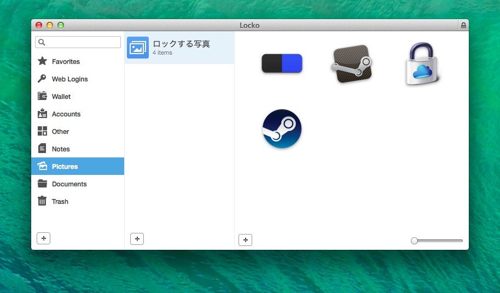
Task: Focus the search input field
Action: pyautogui.click(x=78, y=42)
